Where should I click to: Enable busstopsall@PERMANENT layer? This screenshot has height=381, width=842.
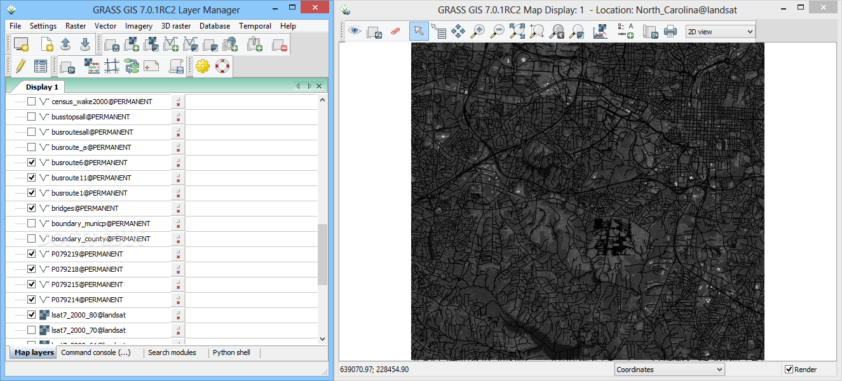[x=32, y=117]
